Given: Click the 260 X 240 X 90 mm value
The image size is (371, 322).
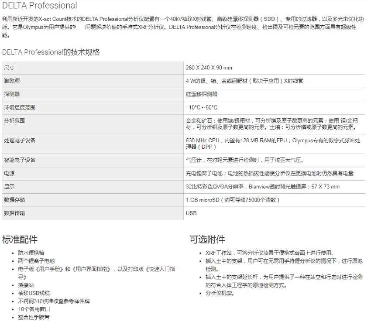Looking at the screenshot, I should (209, 68).
